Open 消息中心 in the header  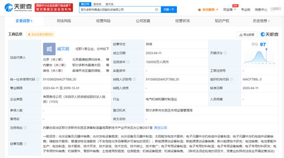tap(261, 9)
